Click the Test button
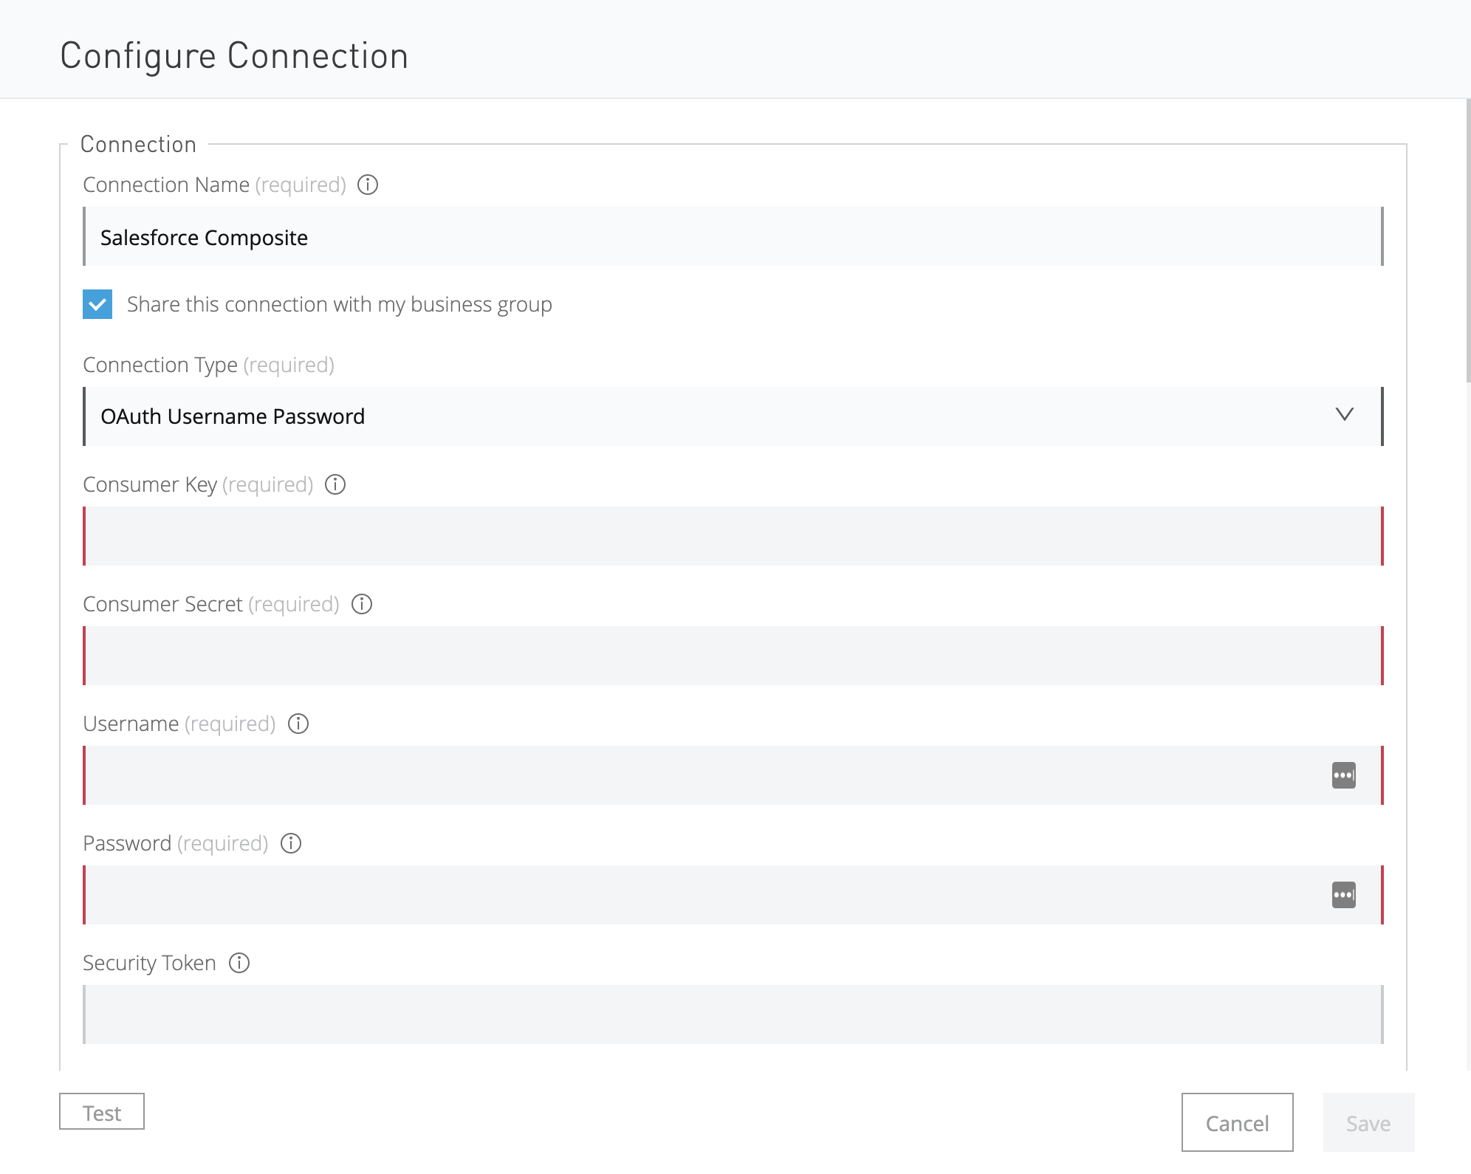 coord(102,1111)
